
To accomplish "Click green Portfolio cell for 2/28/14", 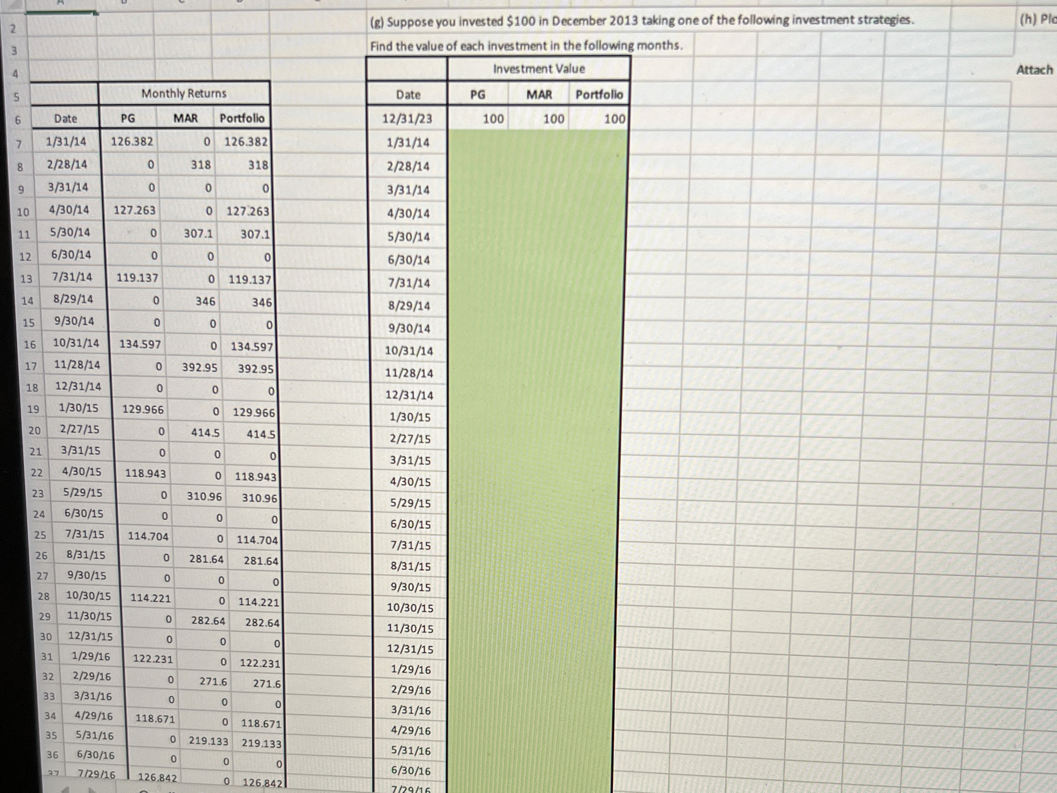I will [598, 166].
